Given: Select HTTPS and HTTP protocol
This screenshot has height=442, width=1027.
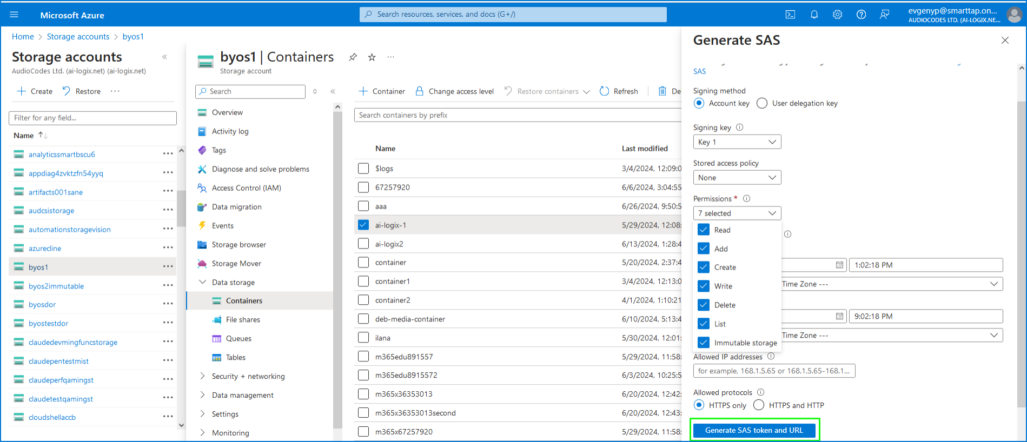Looking at the screenshot, I should point(759,405).
